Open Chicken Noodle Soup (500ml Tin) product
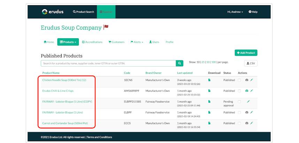 (x=64, y=80)
